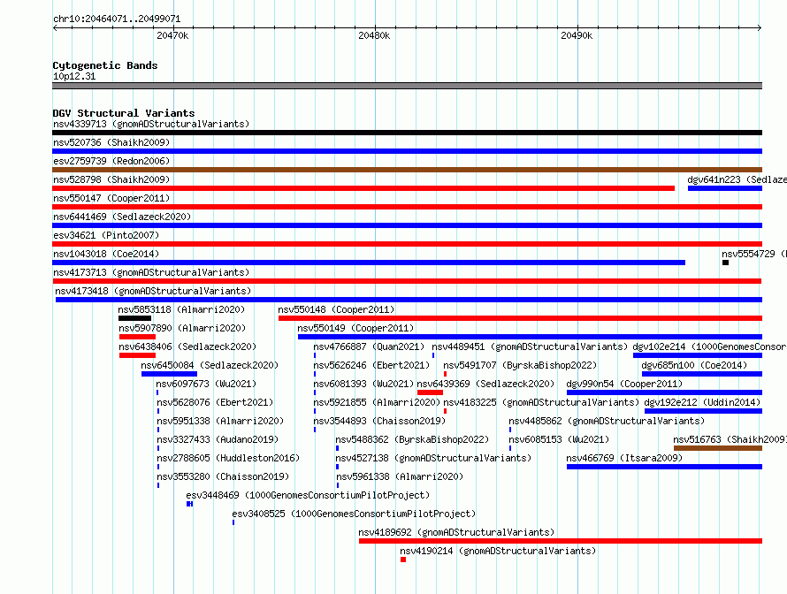Select the nsv5951338 (Almarri2020) label

[220, 421]
